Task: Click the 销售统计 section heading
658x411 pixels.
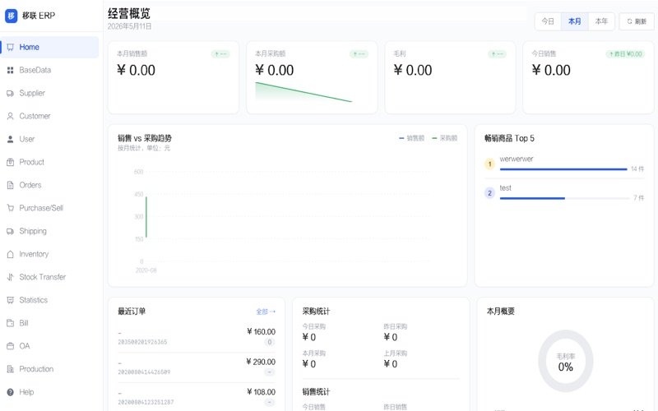Action: click(316, 392)
